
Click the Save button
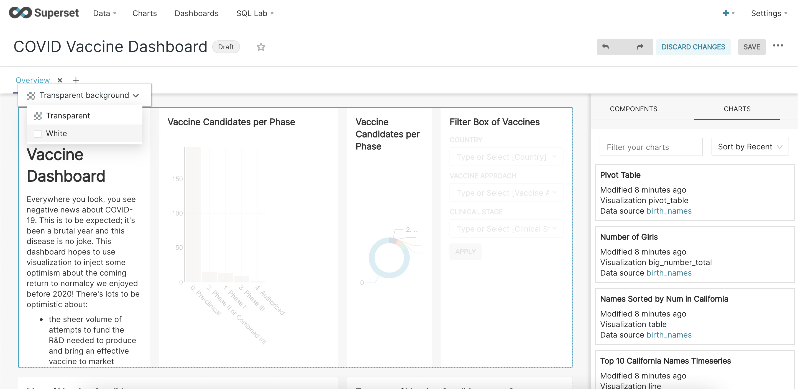tap(751, 47)
